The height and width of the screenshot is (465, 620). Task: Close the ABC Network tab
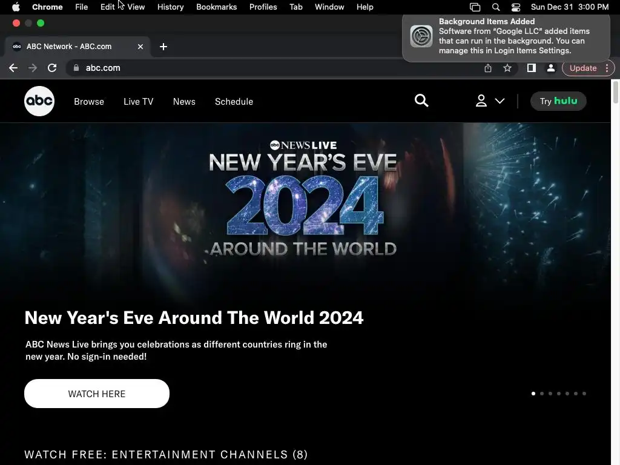coord(140,47)
